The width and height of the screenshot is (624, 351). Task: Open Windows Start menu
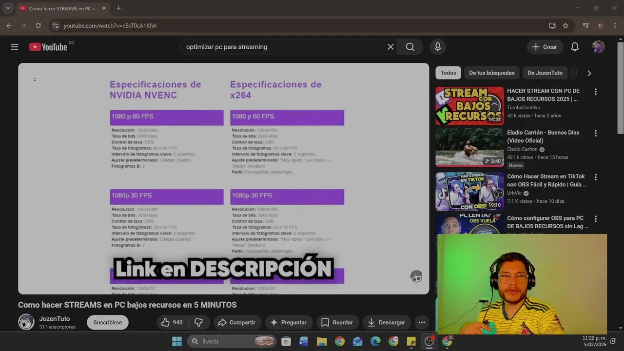pos(177,341)
